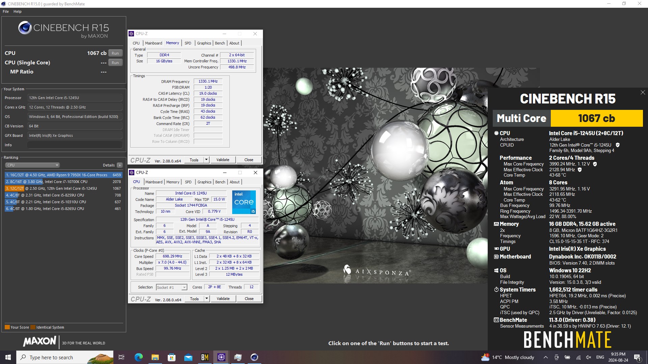Open Meet Now tray icon
The width and height of the screenshot is (648, 364).
point(557,357)
